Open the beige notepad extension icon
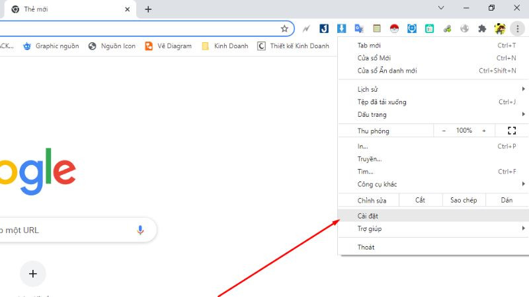The image size is (529, 297). point(377,28)
